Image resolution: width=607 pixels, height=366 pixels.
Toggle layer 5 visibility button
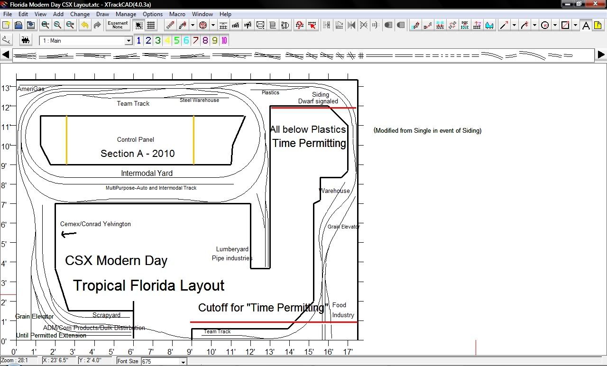pos(177,40)
